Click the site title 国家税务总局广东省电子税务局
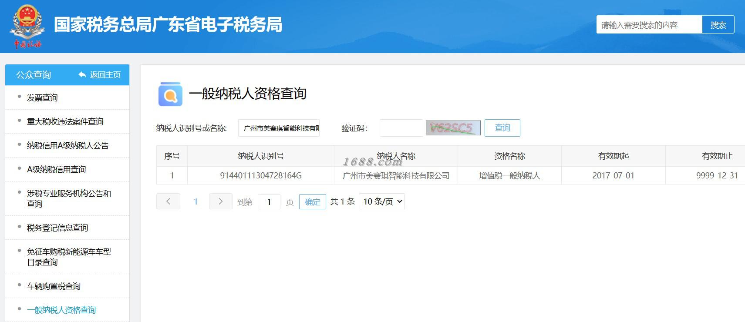 tap(168, 24)
